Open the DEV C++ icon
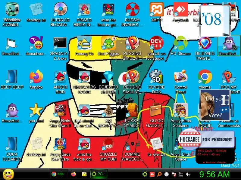This screenshot has height=180, width=241. [156, 43]
